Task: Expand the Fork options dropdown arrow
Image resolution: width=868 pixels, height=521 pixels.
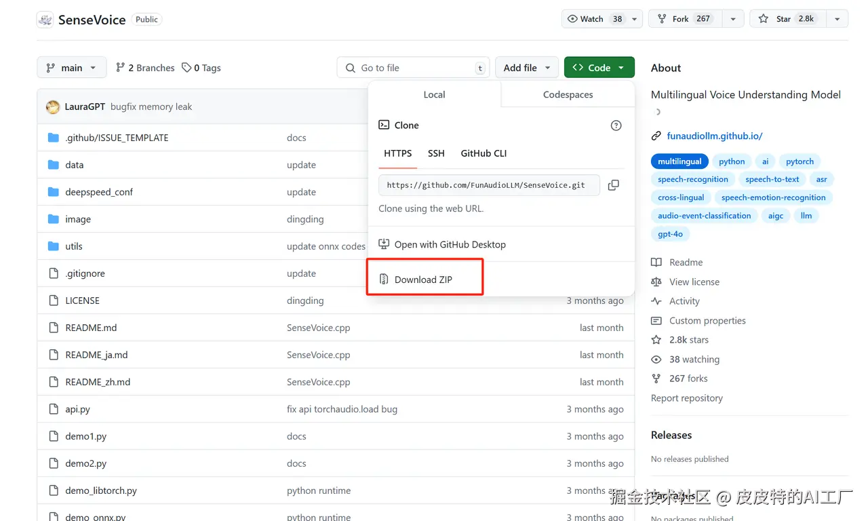Action: click(733, 19)
